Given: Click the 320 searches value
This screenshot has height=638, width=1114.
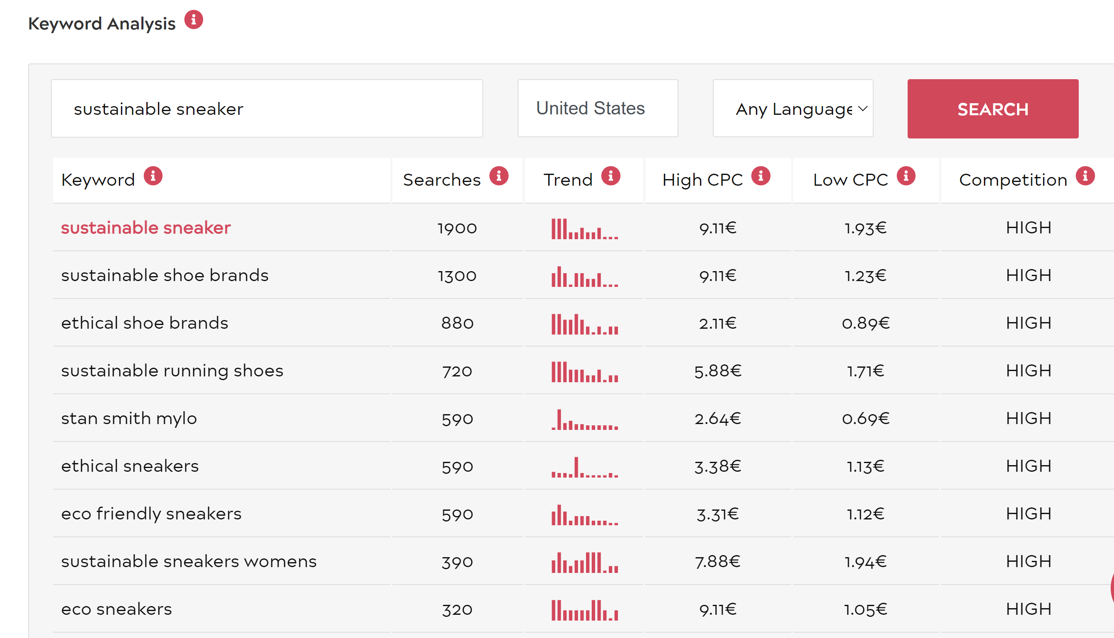Looking at the screenshot, I should click(457, 610).
